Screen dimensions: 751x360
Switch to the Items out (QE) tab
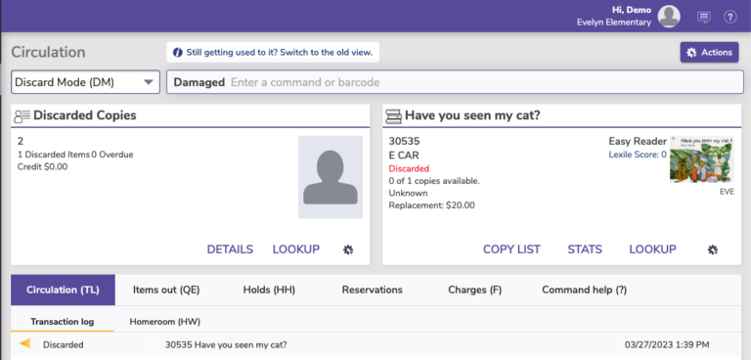coord(166,290)
